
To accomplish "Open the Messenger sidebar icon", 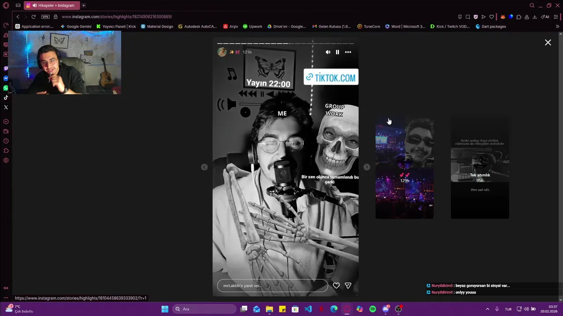I will (6, 78).
